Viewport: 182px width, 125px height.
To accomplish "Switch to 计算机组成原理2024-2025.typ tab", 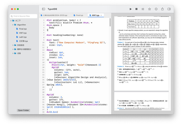I will [55, 16].
